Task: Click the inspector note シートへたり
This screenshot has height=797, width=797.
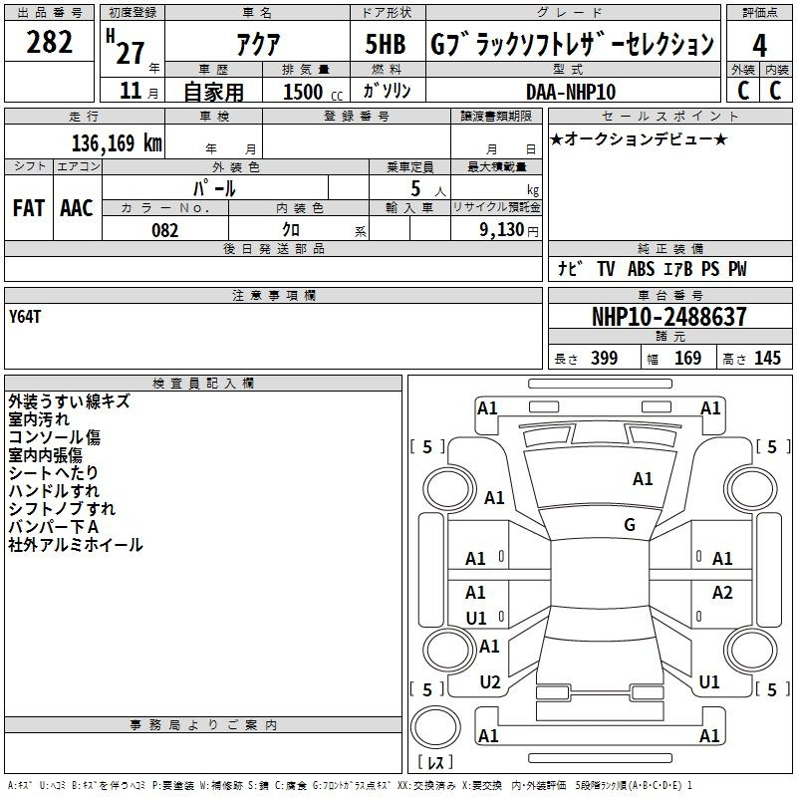Action: pos(53,472)
